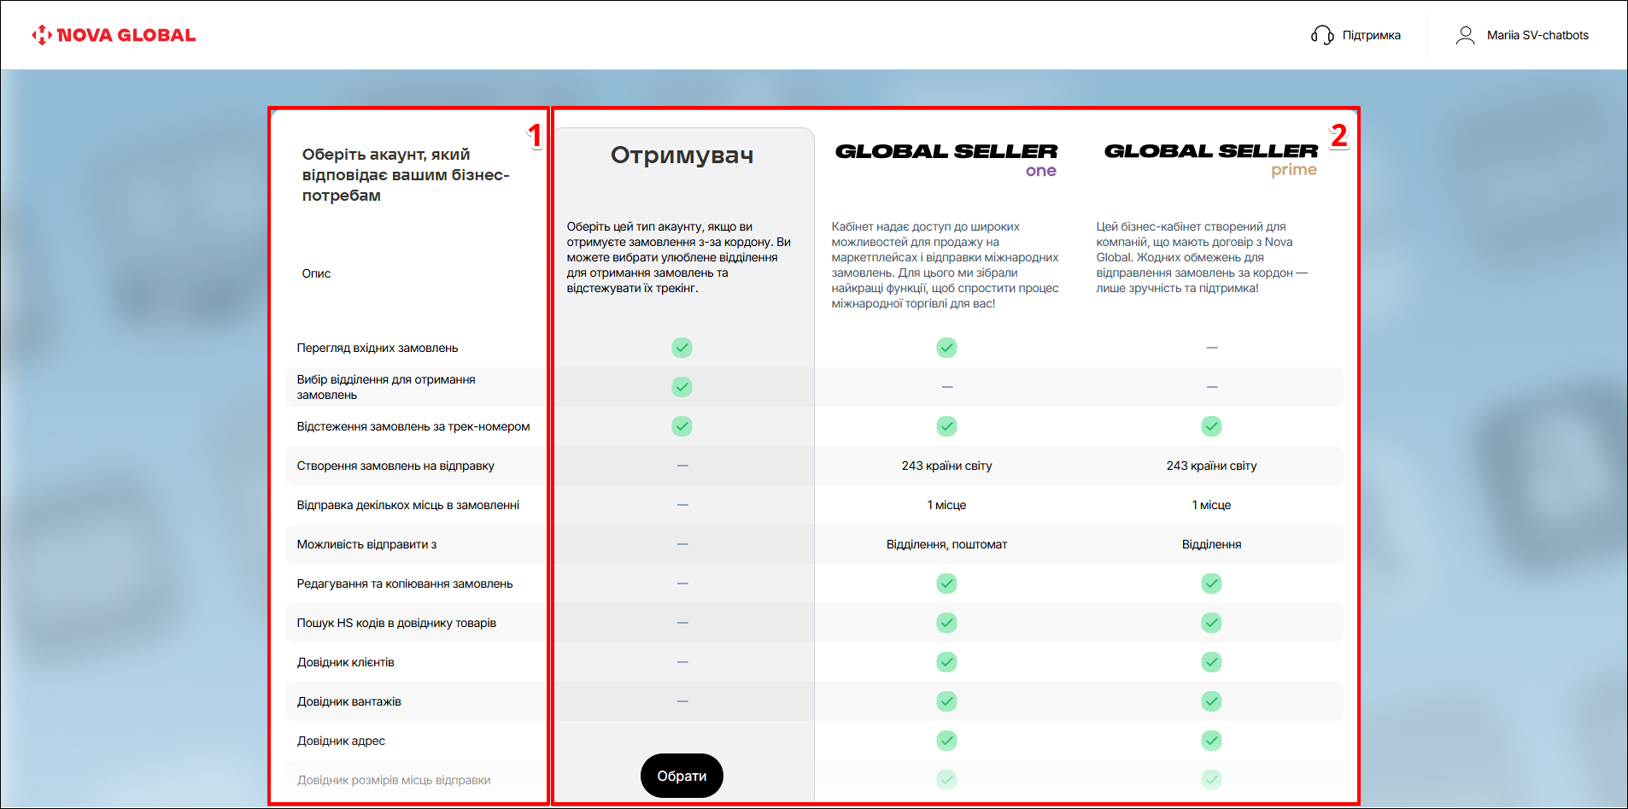This screenshot has width=1628, height=809.
Task: Click Seller One '243 країни світу' cell
Action: coord(946,466)
